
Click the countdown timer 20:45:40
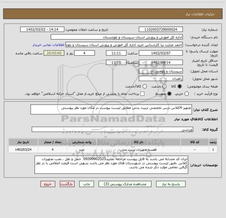[x=54, y=53]
